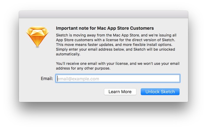Click the word 'automatically.' in the message
207x129 pixels.
(x=68, y=54)
